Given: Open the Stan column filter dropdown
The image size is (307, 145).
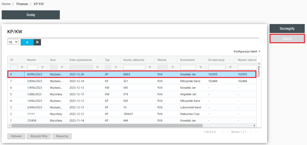Looking at the screenshot, I should [x=62, y=67].
